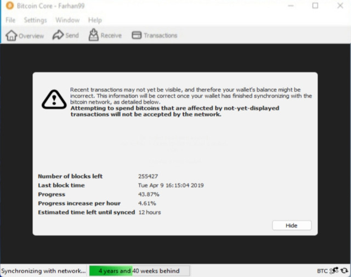Viewport: 351px width, 277px height.
Task: Click the network connections icon
Action: tap(334, 270)
